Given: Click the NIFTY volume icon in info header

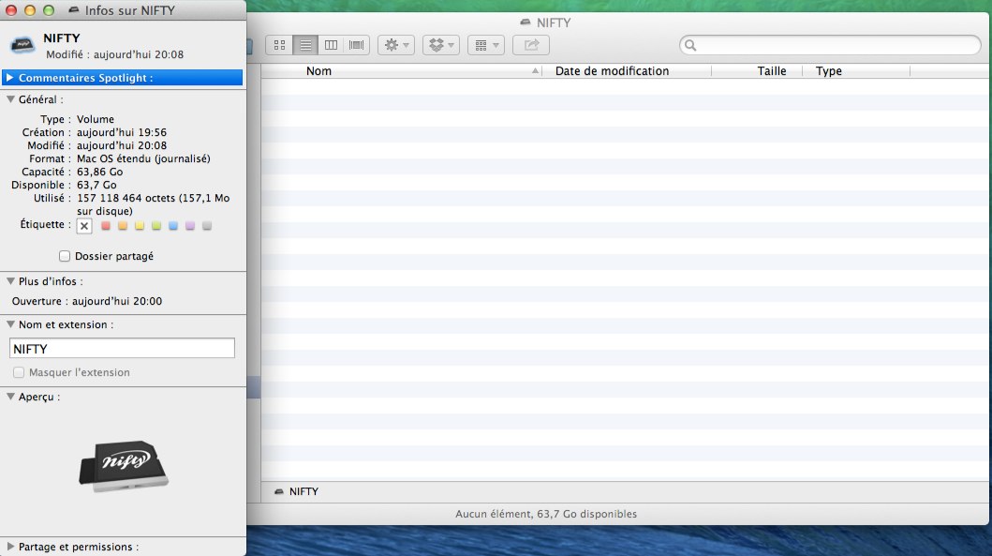Looking at the screenshot, I should click(22, 46).
